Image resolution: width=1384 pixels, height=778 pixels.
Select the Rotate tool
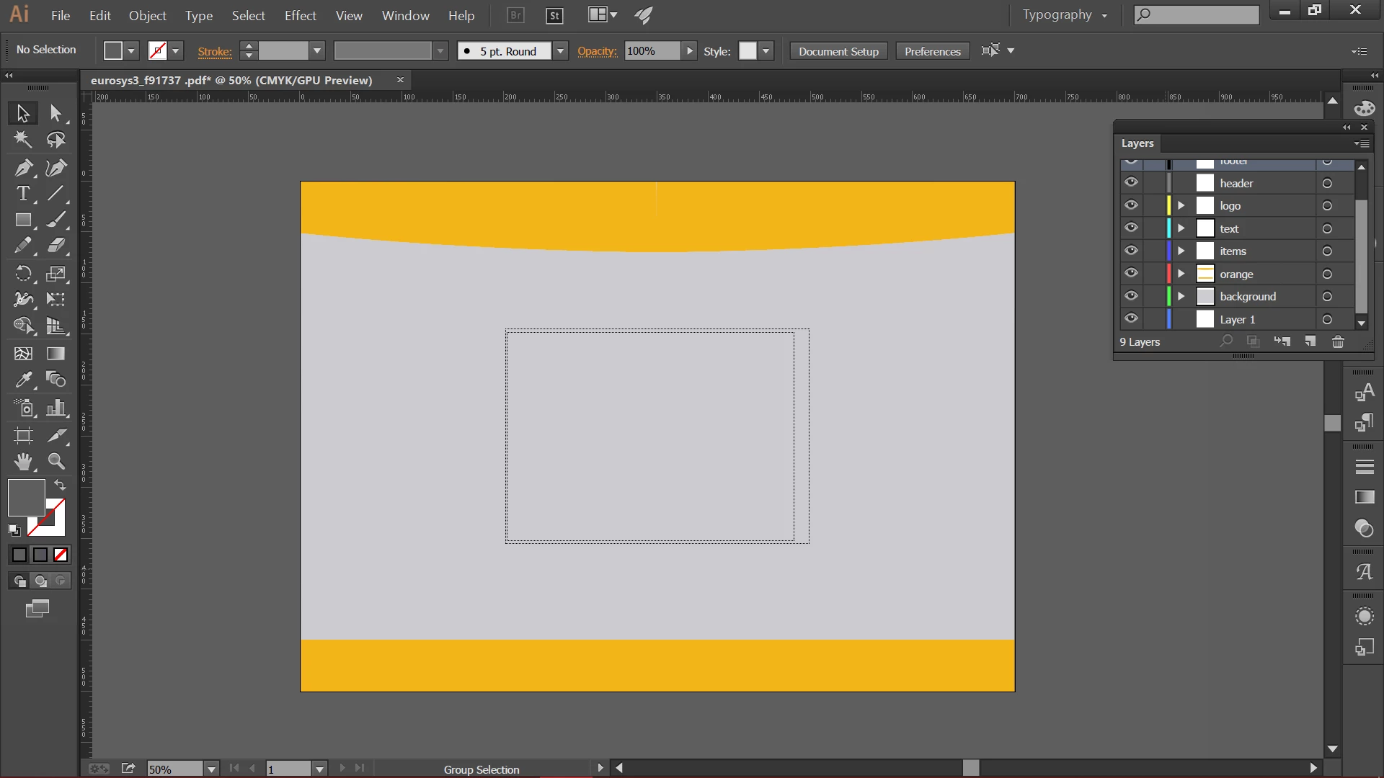point(23,274)
